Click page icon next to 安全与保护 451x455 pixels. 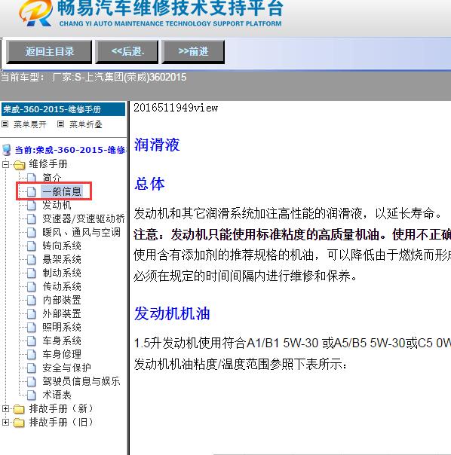(x=32, y=368)
